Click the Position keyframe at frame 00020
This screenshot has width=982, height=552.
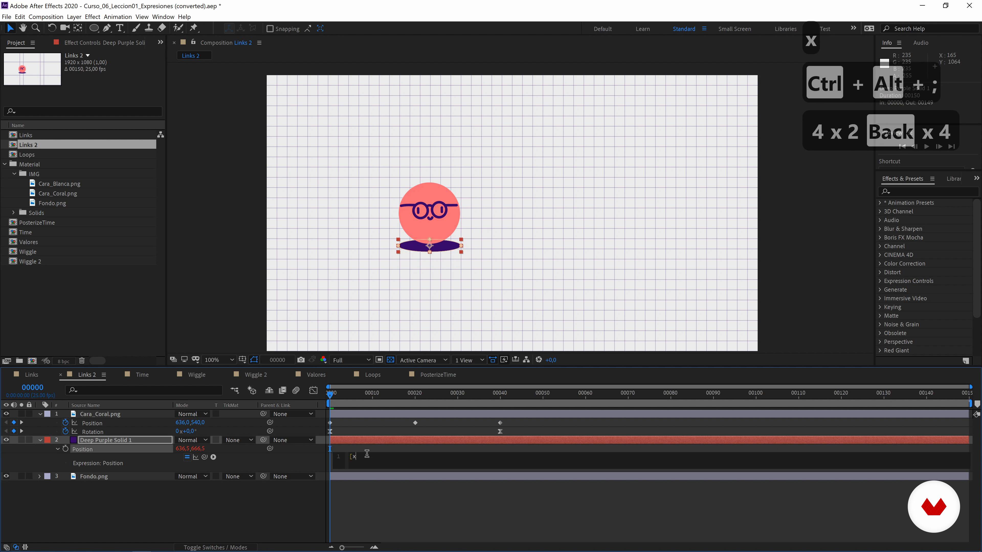[x=415, y=422]
